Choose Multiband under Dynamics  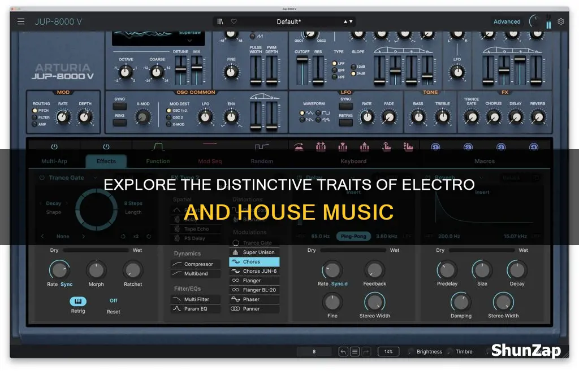[196, 274]
